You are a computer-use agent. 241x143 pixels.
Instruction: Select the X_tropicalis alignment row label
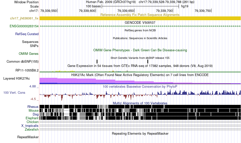pyautogui.click(x=30, y=126)
